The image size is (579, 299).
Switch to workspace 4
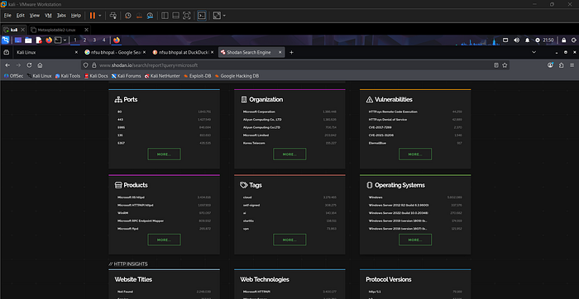point(103,40)
